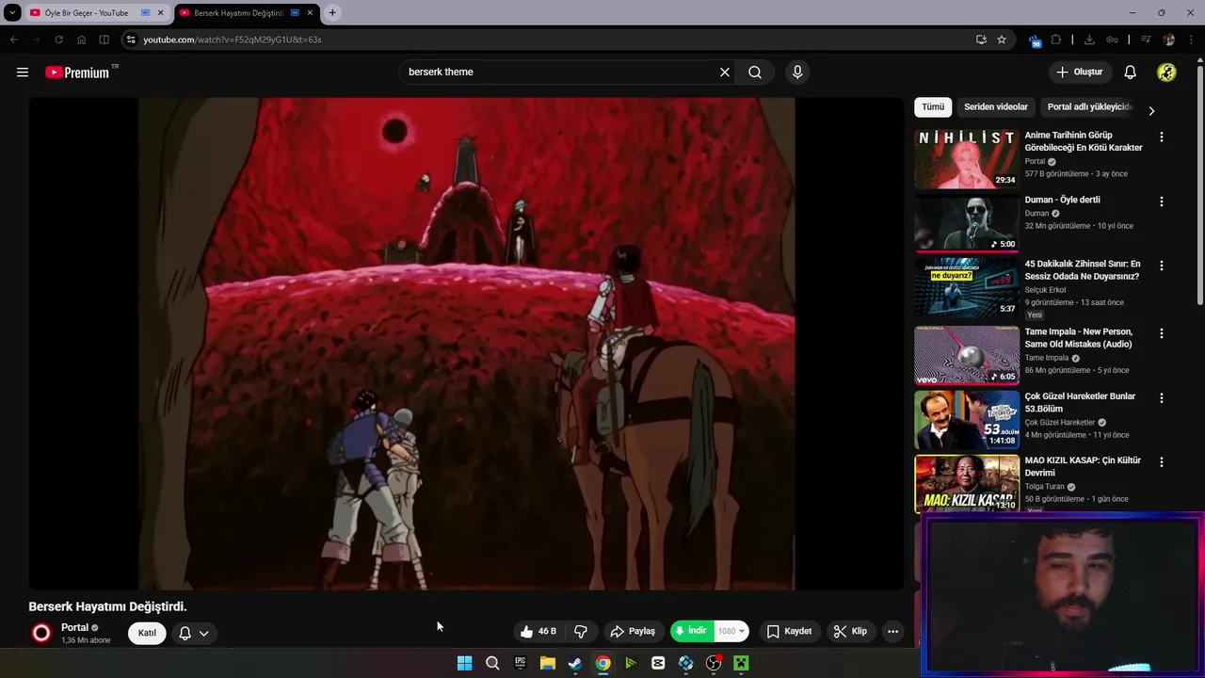This screenshot has height=678, width=1205.
Task: Open the YouTube guide hamburger menu
Action: (23, 73)
